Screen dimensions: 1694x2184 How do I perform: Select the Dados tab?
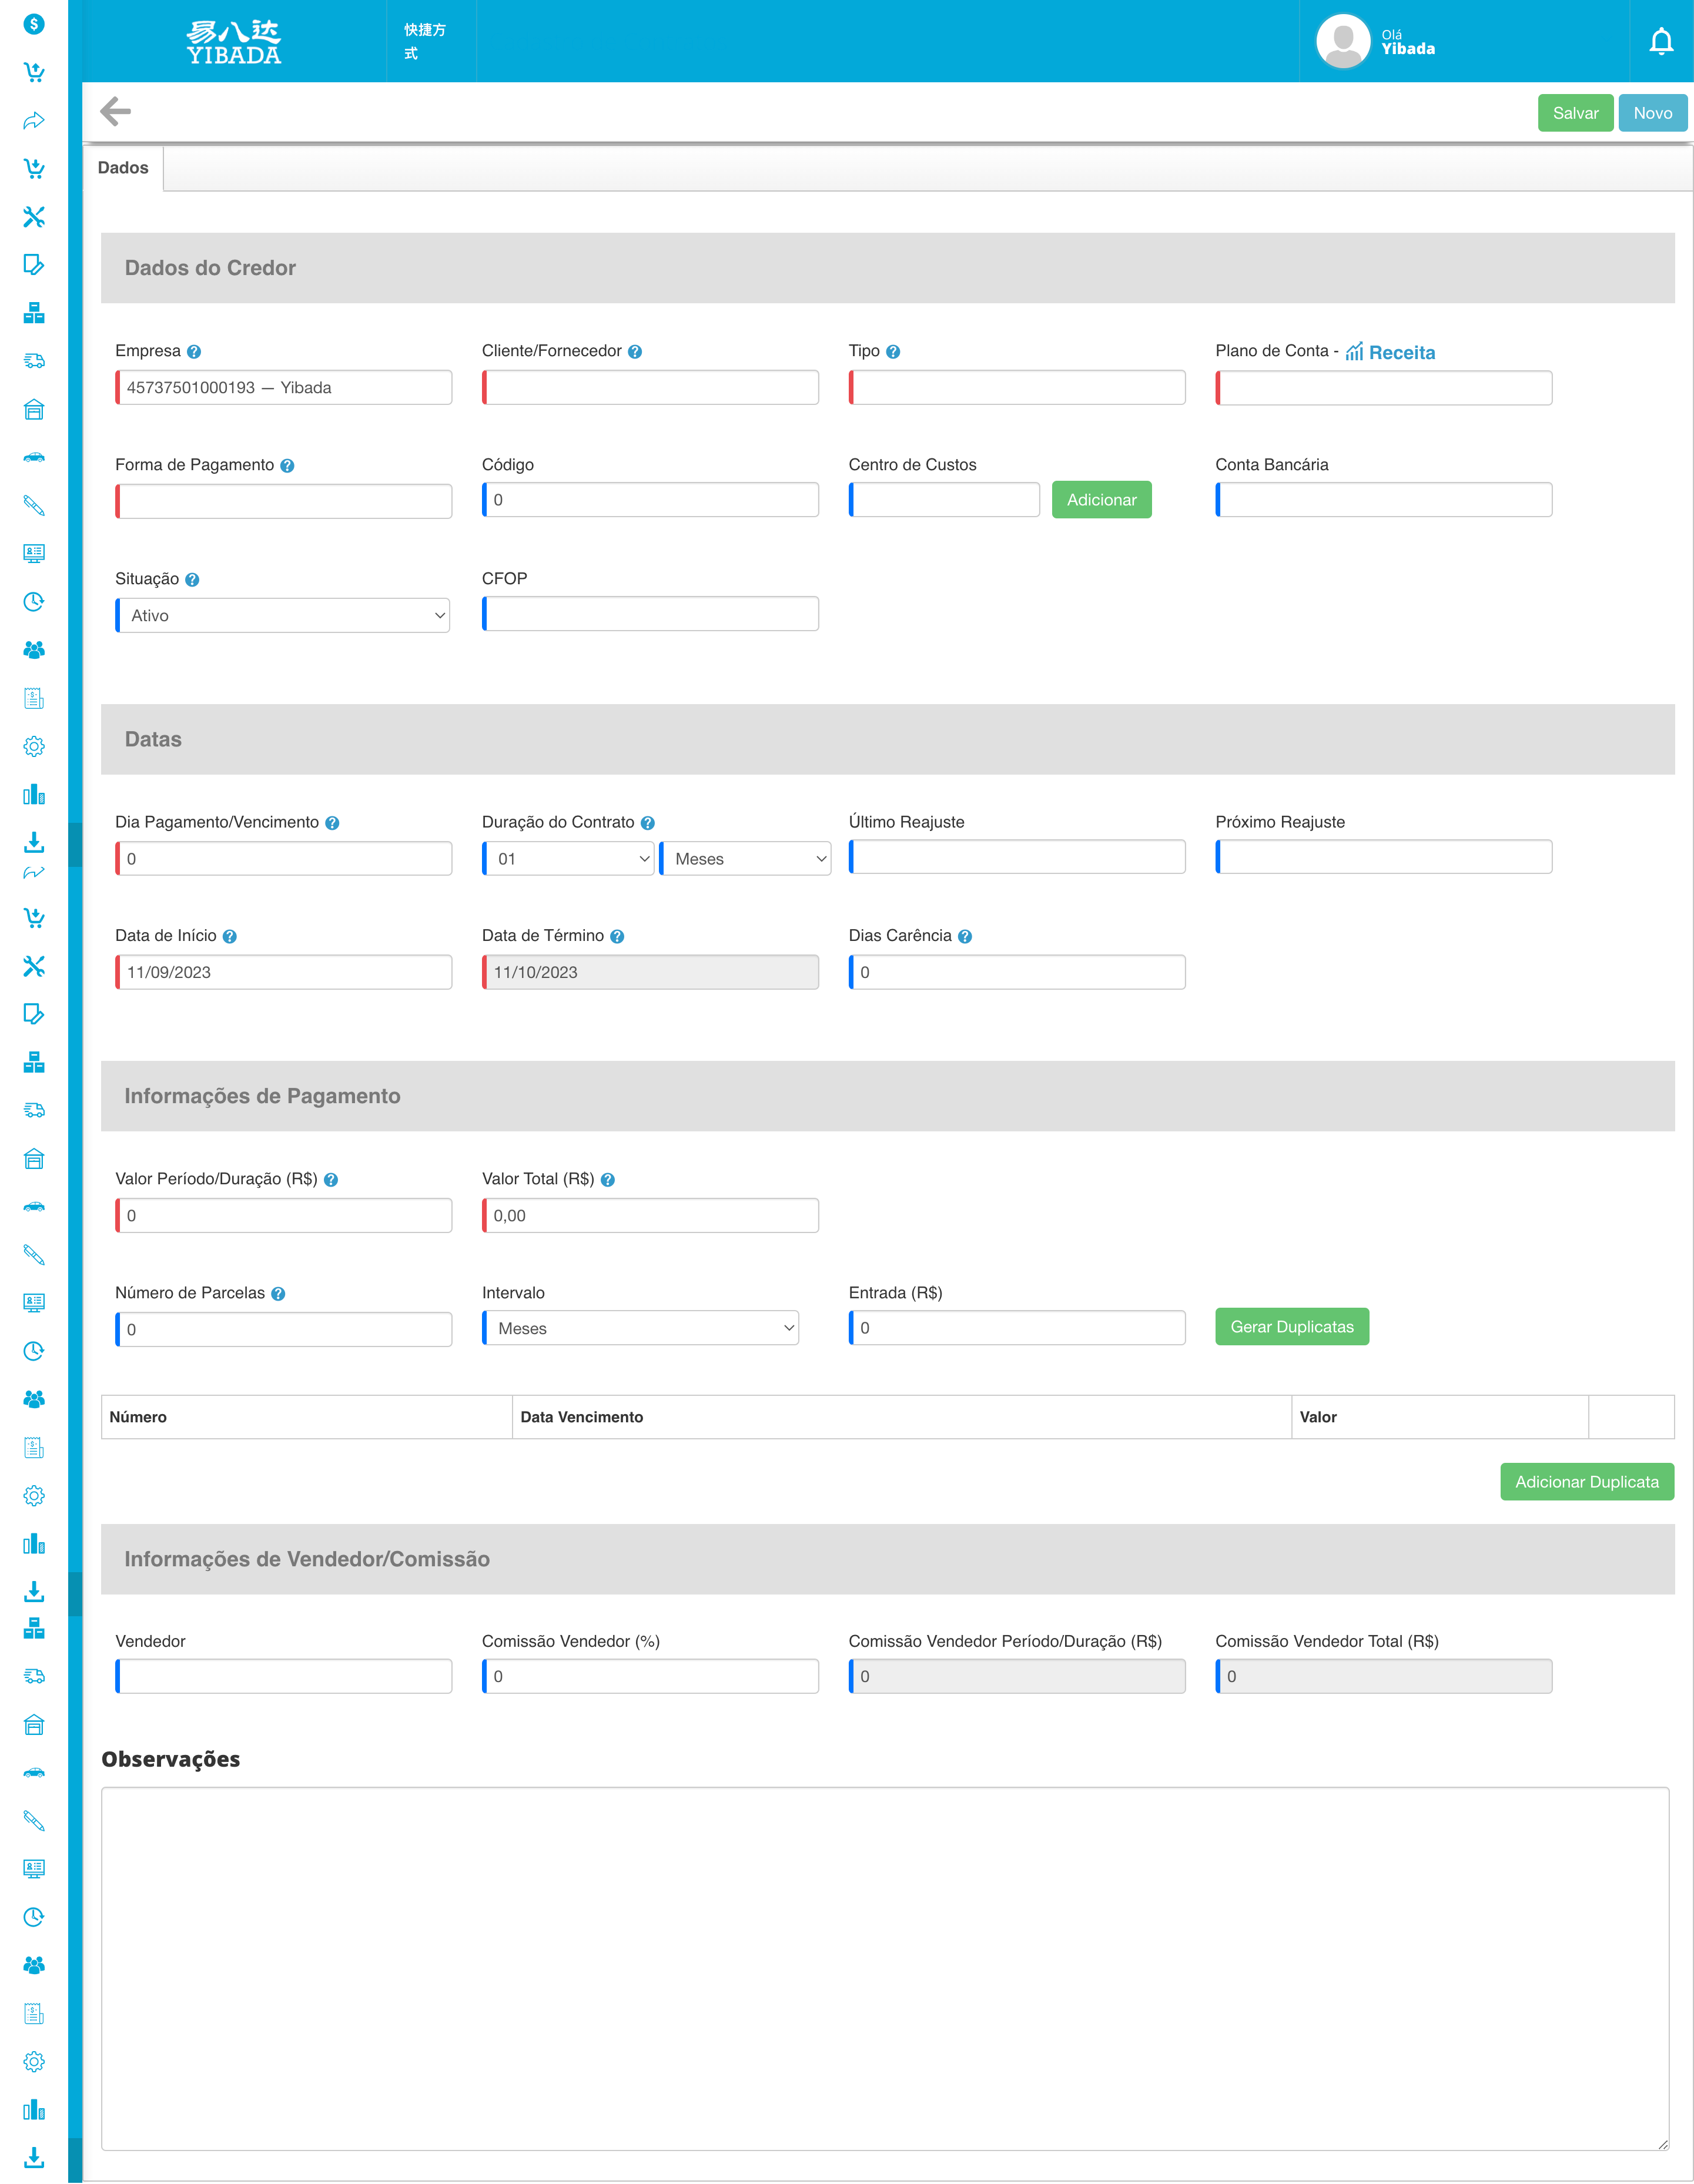click(123, 168)
